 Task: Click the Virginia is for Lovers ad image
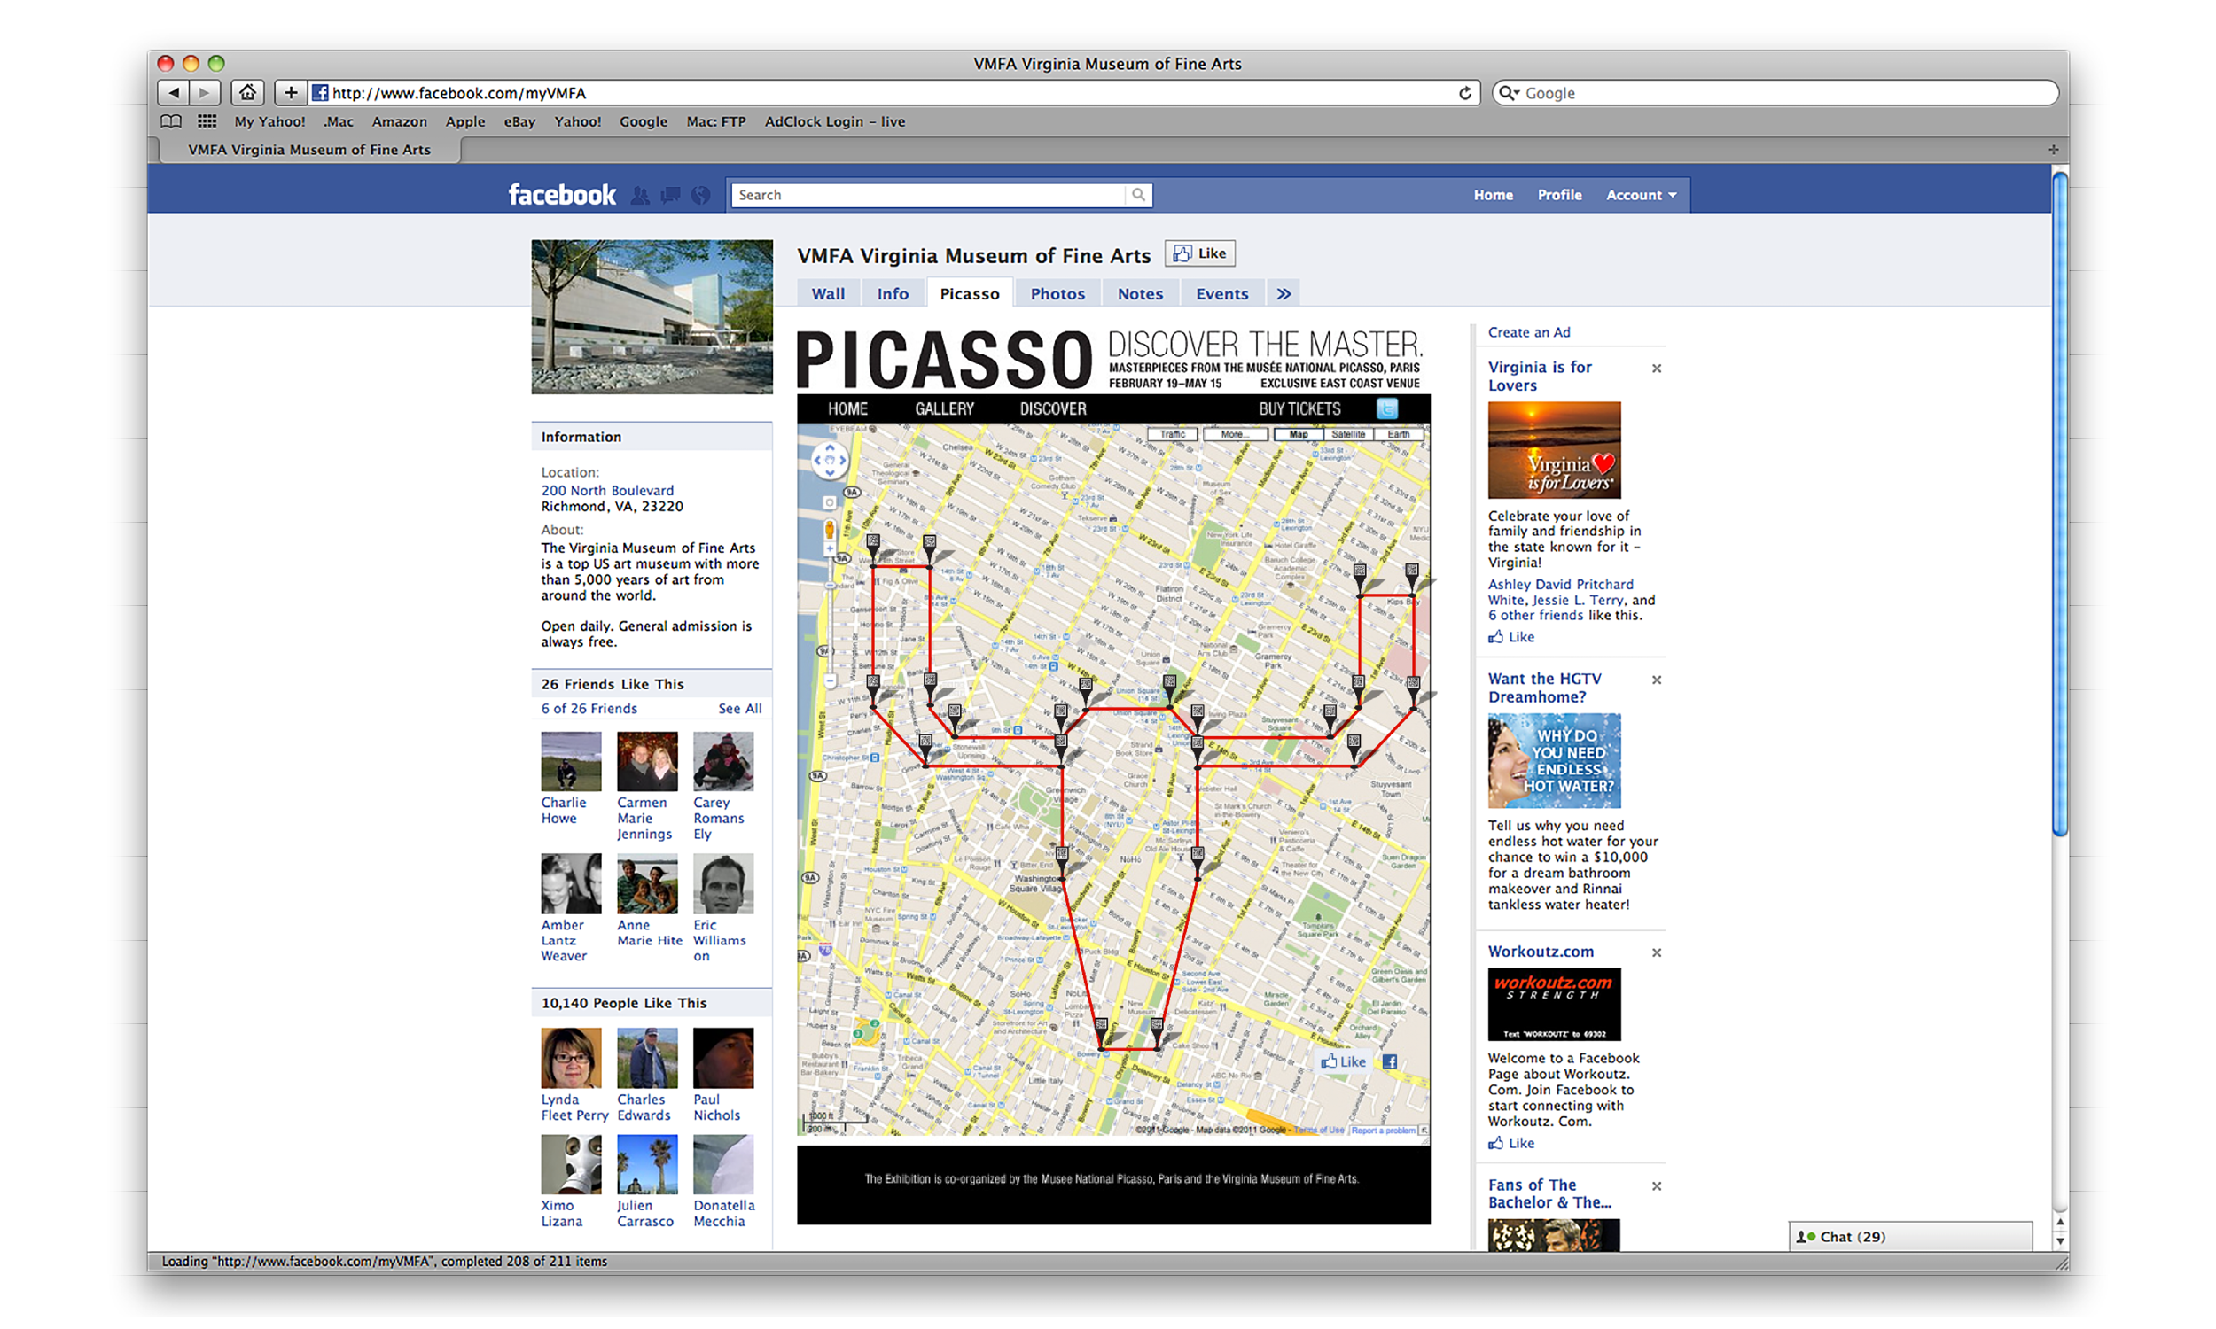1554,450
